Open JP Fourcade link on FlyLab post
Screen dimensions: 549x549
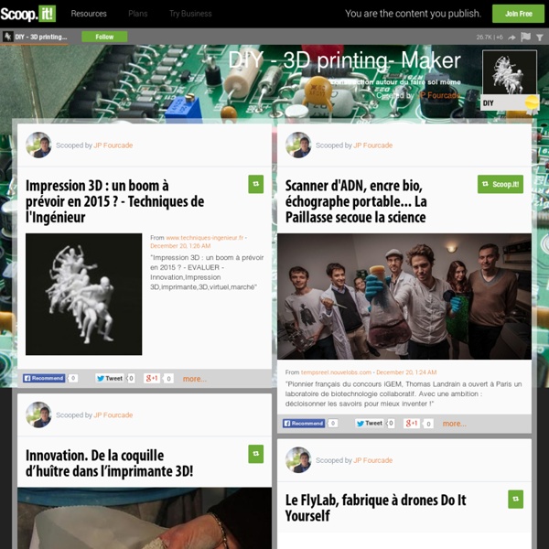coord(373,460)
